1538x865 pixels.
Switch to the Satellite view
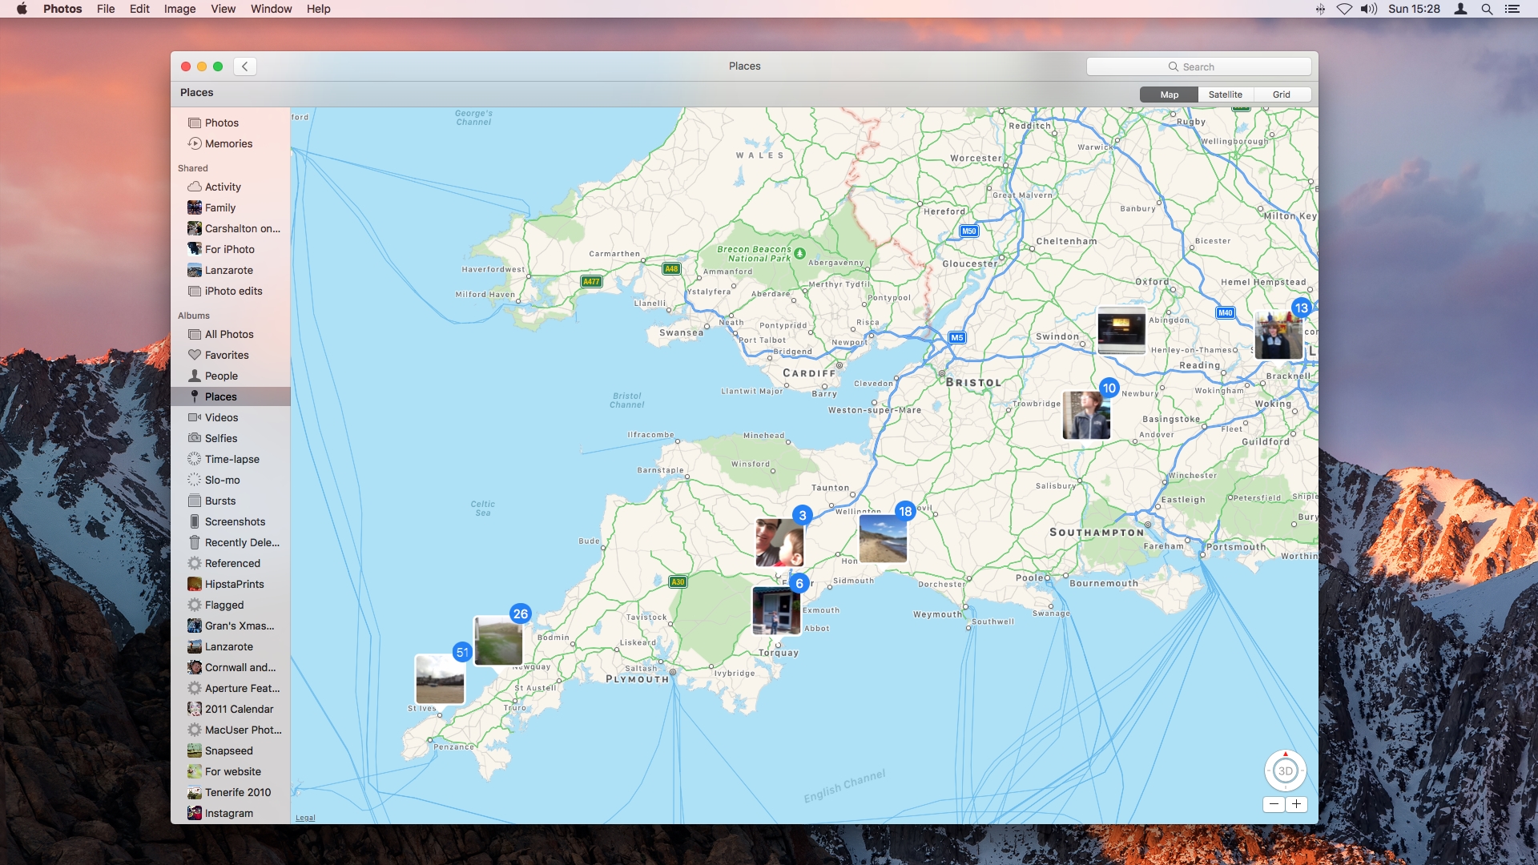tap(1226, 95)
